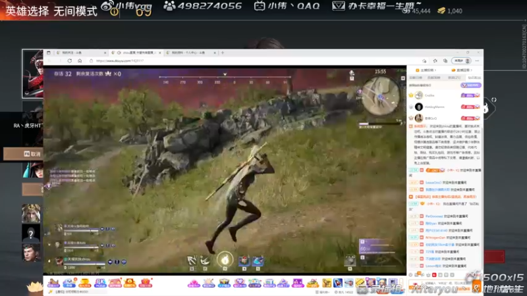Screen dimensions: 527x296
Task: Click the PK activity icon in gift bar
Action: coord(100,283)
